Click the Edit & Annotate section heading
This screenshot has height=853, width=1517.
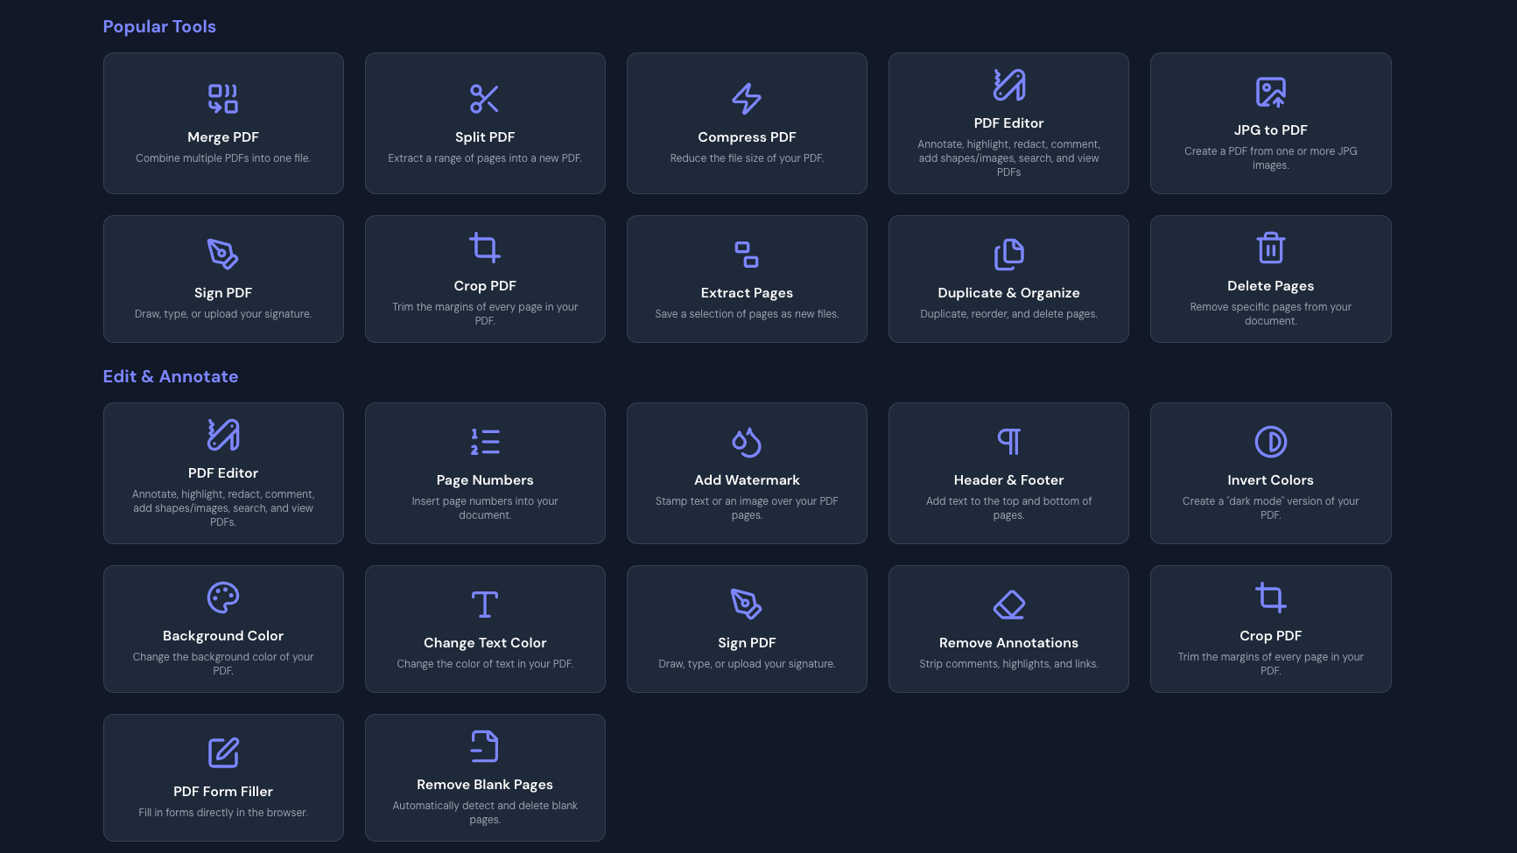(x=171, y=376)
